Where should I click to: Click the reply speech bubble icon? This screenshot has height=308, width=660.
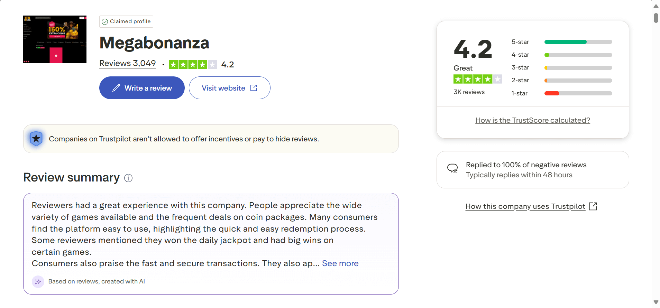[x=452, y=168]
